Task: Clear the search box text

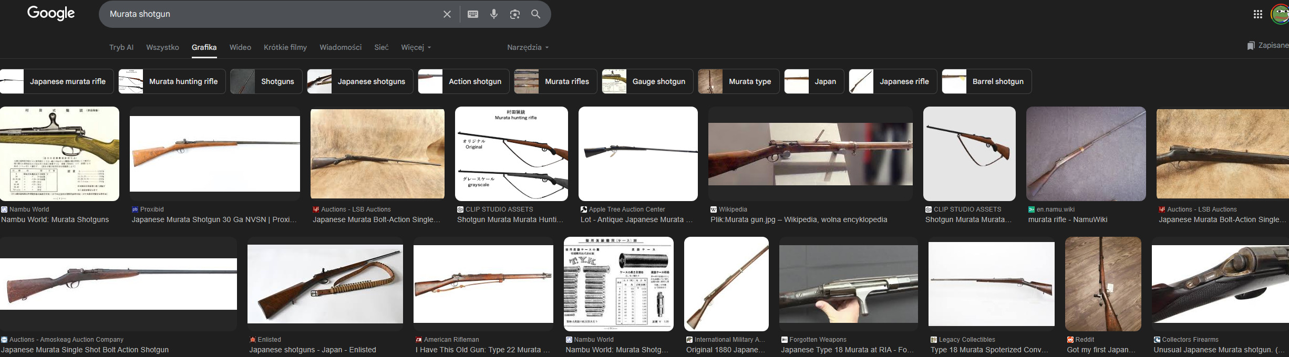Action: tap(447, 14)
